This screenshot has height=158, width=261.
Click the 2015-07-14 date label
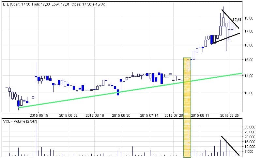[x=149, y=115]
